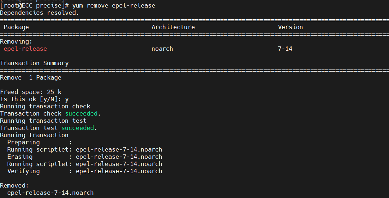The width and height of the screenshot is (389, 198).
Task: Select the "Dependencies resolved." output line
Action: (39, 13)
